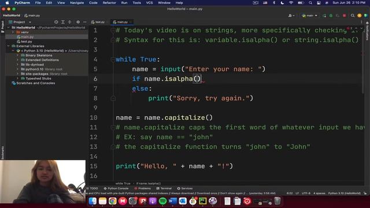Viewport: 370px width, 208px height.
Task: Expand Binary Skeletons node
Action: 17,55
